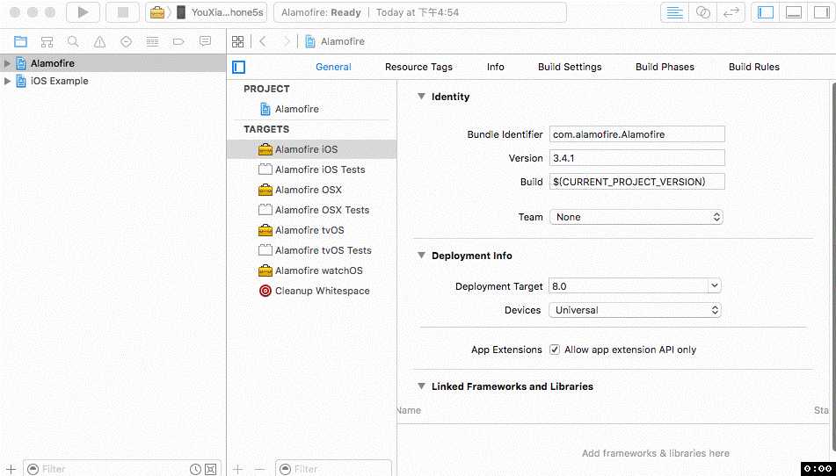Toggle the Utilities pane visibility
This screenshot has width=836, height=476.
pos(822,12)
